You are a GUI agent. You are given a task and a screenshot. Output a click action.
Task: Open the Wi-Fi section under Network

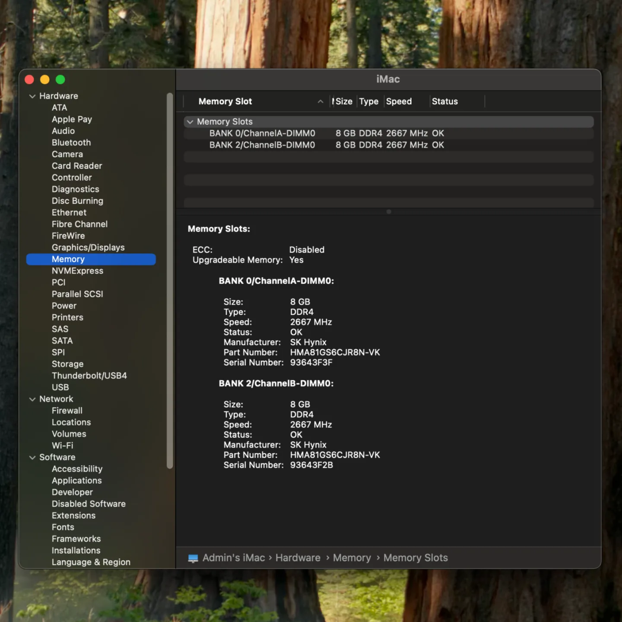tap(62, 445)
